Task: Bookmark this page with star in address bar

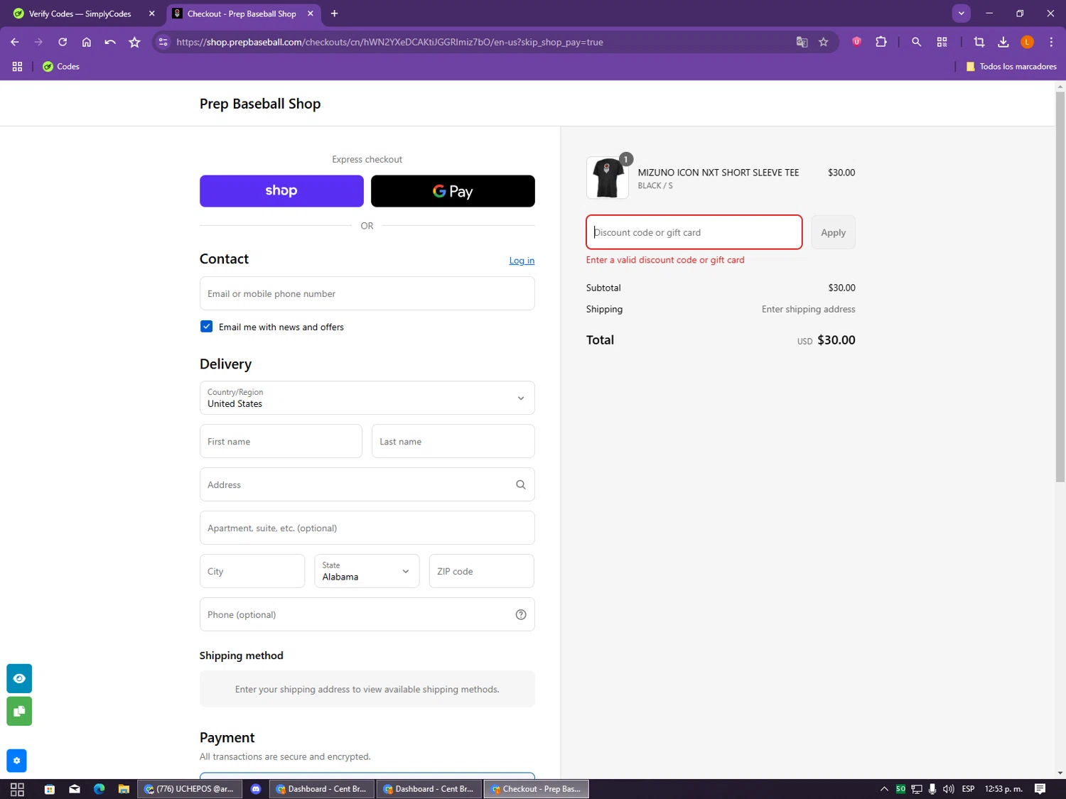Action: click(x=824, y=42)
